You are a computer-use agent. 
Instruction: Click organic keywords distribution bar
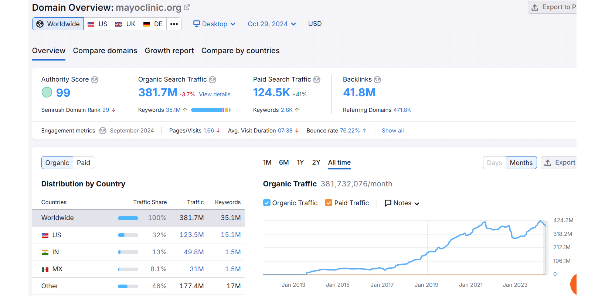coord(211,110)
